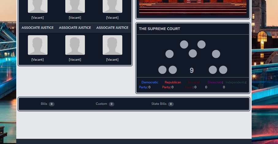Click the top-right seat dot in court diagram

click(201, 44)
